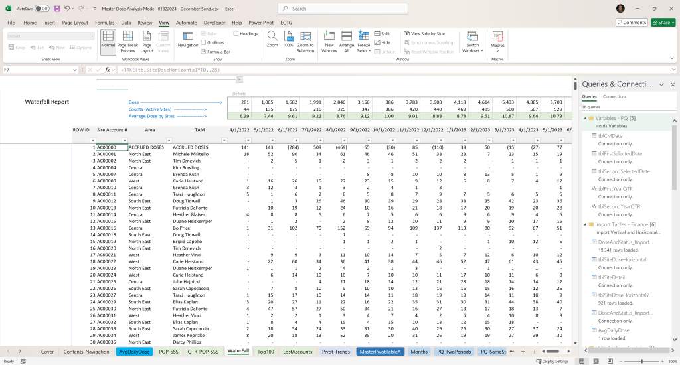Click the Insert Function fx icon
This screenshot has width=680, height=365.
point(107,70)
